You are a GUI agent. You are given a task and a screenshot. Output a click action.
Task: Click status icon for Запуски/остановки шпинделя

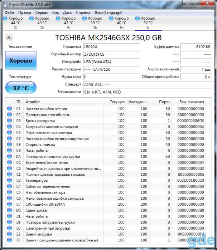[x=10, y=126]
